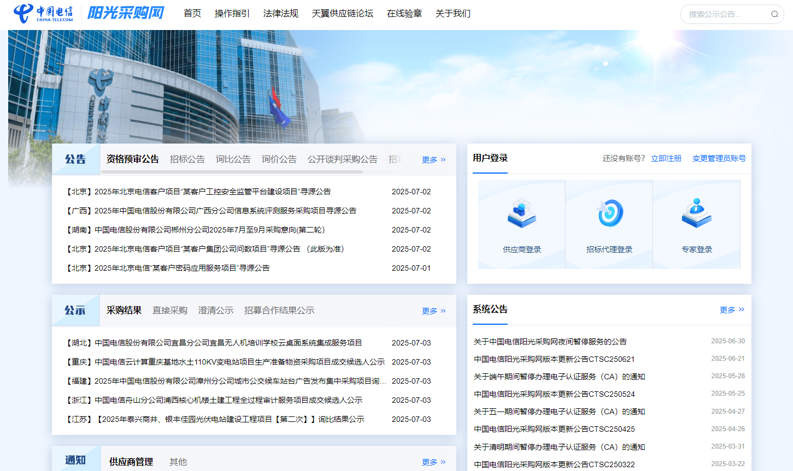
Task: Open 版本更新公告CTSC250425
Action: pos(554,429)
